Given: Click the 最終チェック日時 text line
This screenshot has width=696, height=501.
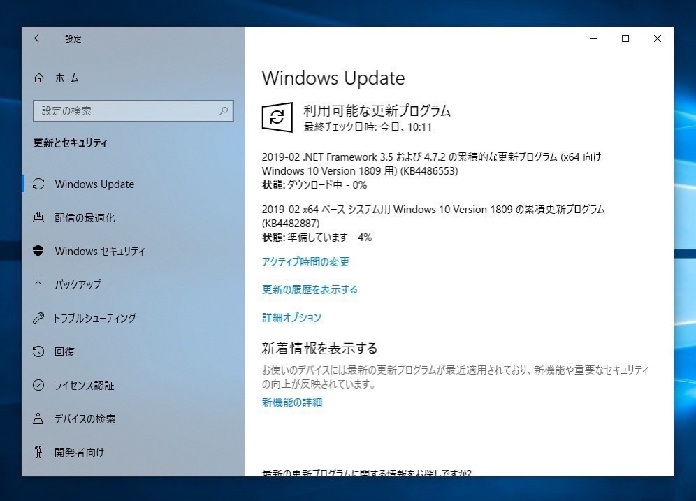Looking at the screenshot, I should pyautogui.click(x=368, y=127).
